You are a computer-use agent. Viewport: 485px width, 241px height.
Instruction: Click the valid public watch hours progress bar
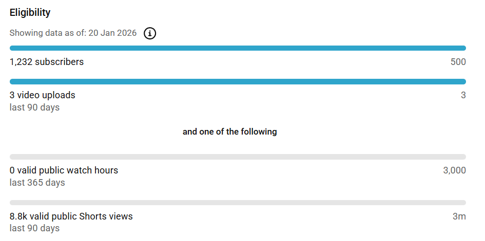coord(238,157)
